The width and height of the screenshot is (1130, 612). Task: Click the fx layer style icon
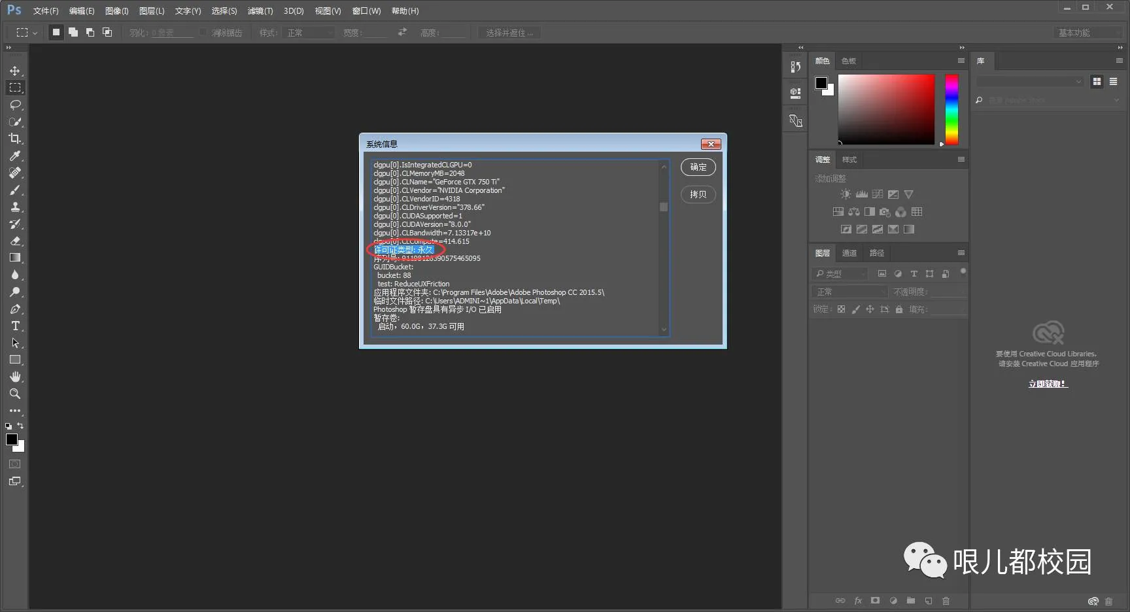[x=858, y=601]
